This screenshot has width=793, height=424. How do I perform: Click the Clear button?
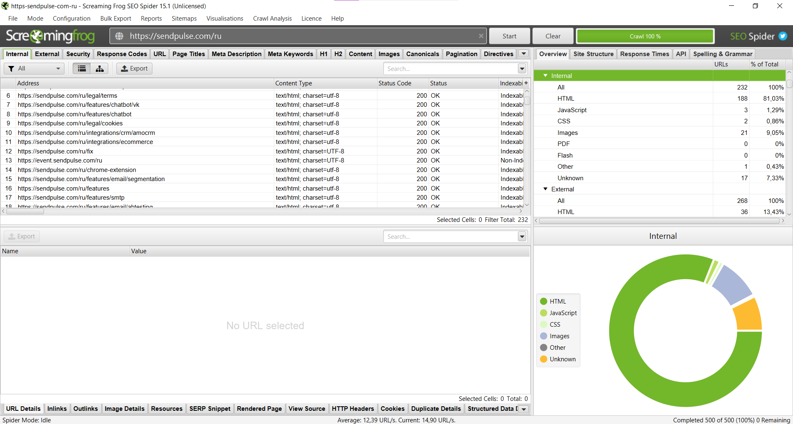(x=553, y=36)
